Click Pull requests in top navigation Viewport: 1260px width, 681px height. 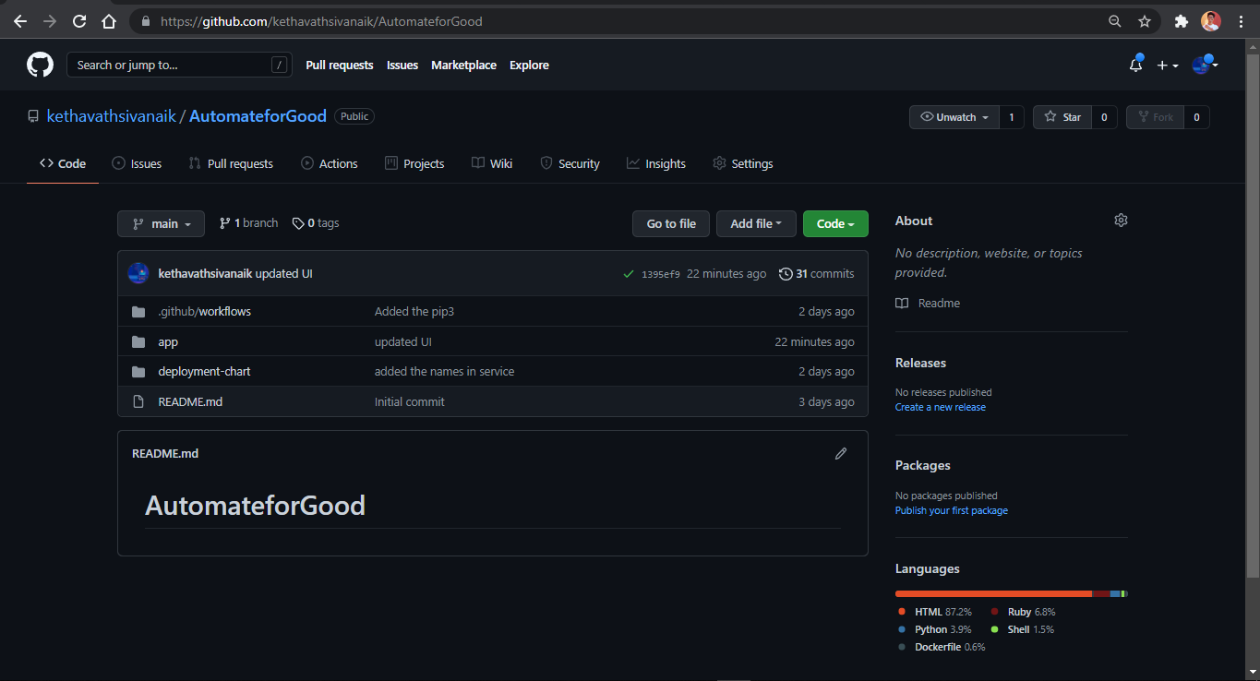340,65
